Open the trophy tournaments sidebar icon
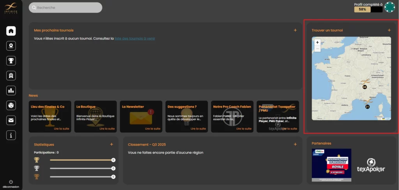The width and height of the screenshot is (399, 190). coord(11,61)
